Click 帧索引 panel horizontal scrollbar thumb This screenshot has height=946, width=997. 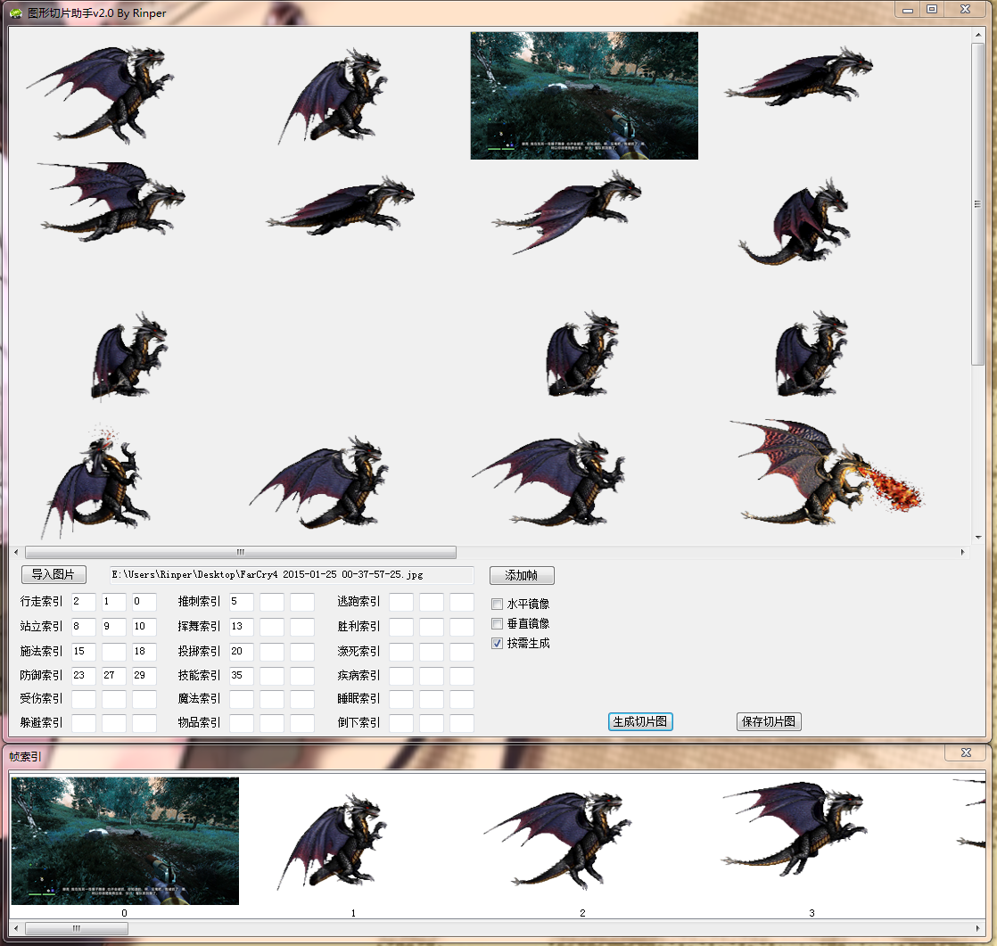coord(77,928)
